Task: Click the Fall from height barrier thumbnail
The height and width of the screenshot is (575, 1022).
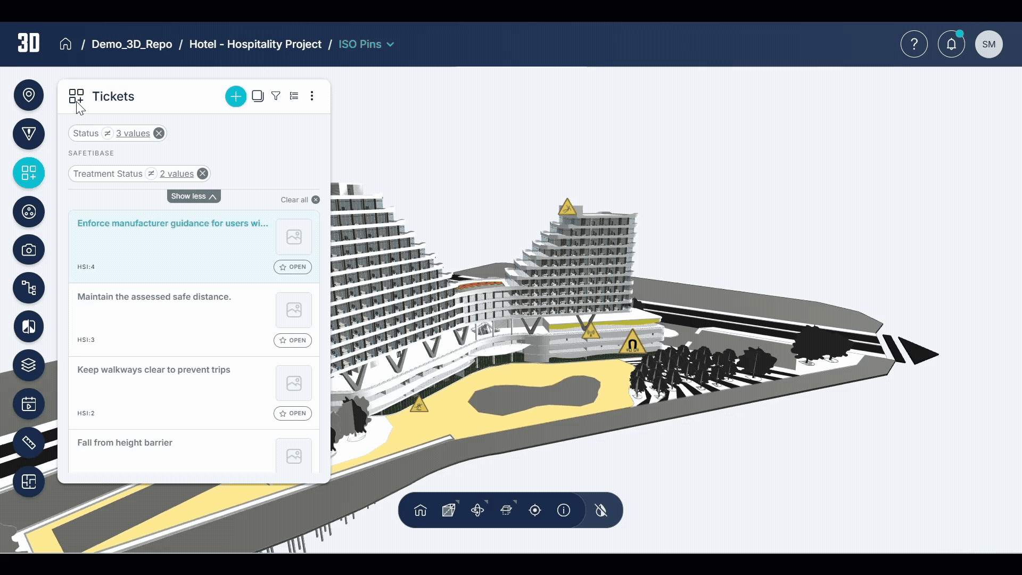Action: pyautogui.click(x=294, y=456)
